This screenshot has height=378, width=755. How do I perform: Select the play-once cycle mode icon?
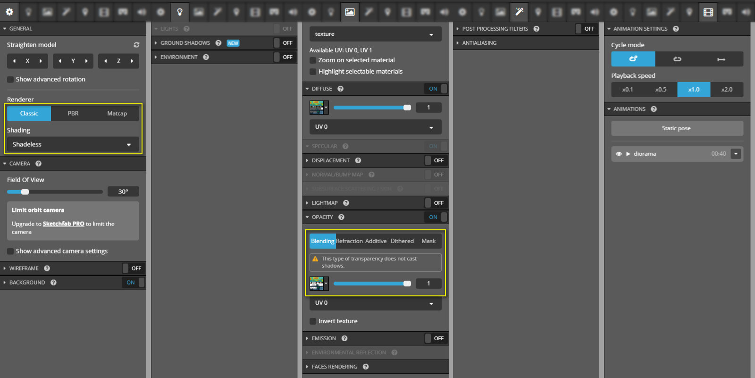(x=721, y=59)
